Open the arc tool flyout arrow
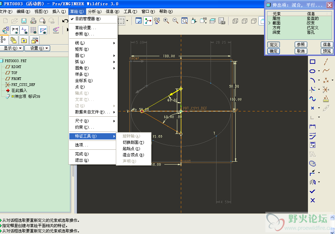 click(319, 80)
